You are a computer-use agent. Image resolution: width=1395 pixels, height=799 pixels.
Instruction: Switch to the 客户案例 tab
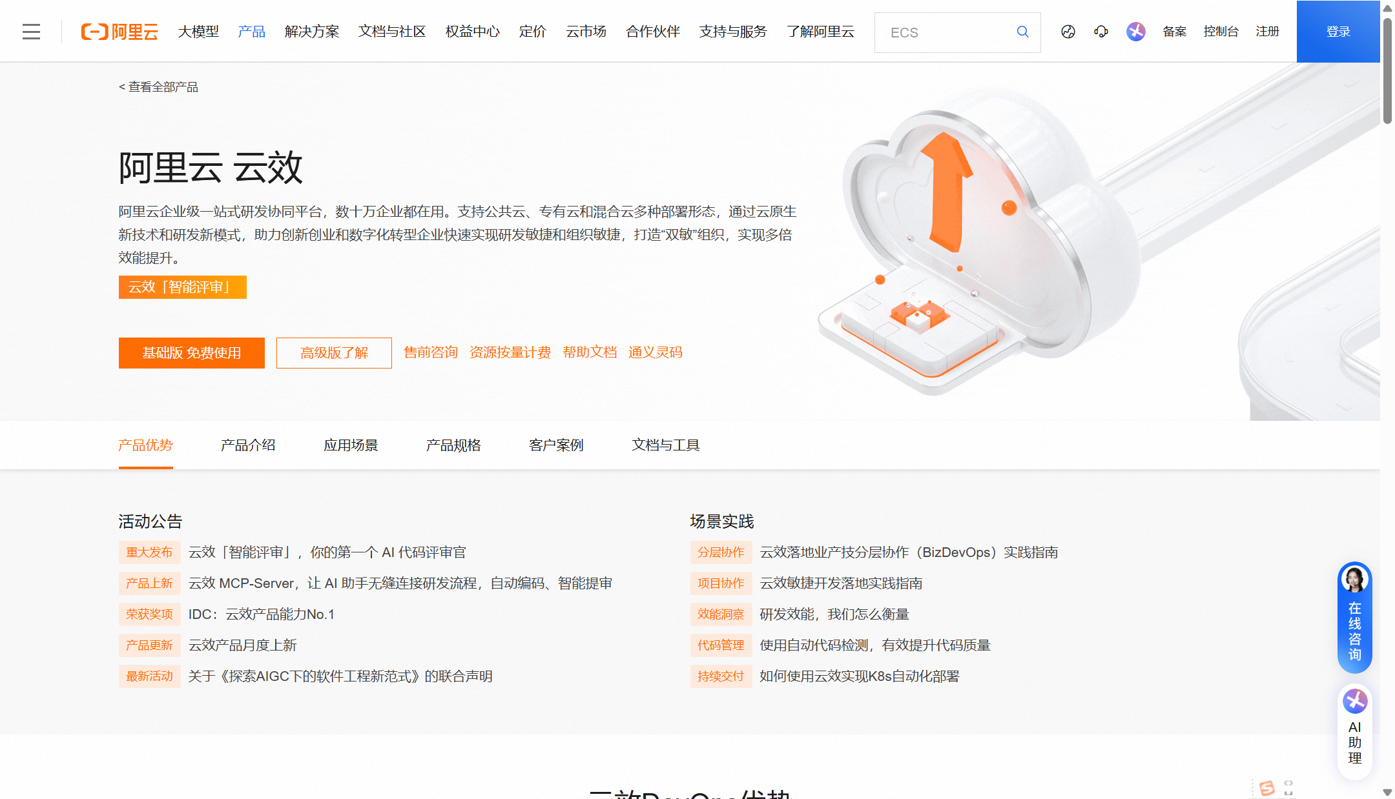point(556,445)
